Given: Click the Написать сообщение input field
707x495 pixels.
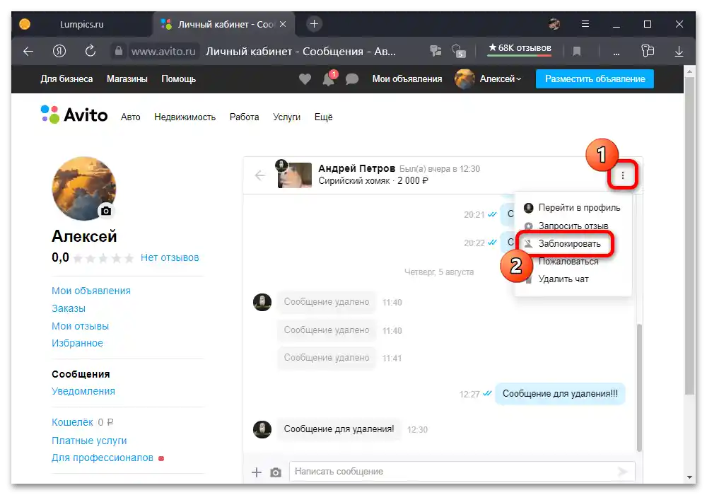Looking at the screenshot, I should [x=462, y=472].
